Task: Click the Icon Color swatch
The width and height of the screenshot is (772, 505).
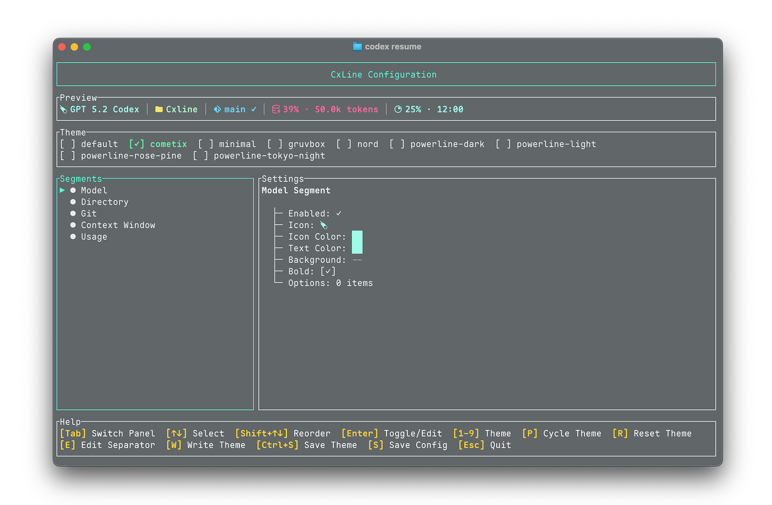Action: point(357,236)
